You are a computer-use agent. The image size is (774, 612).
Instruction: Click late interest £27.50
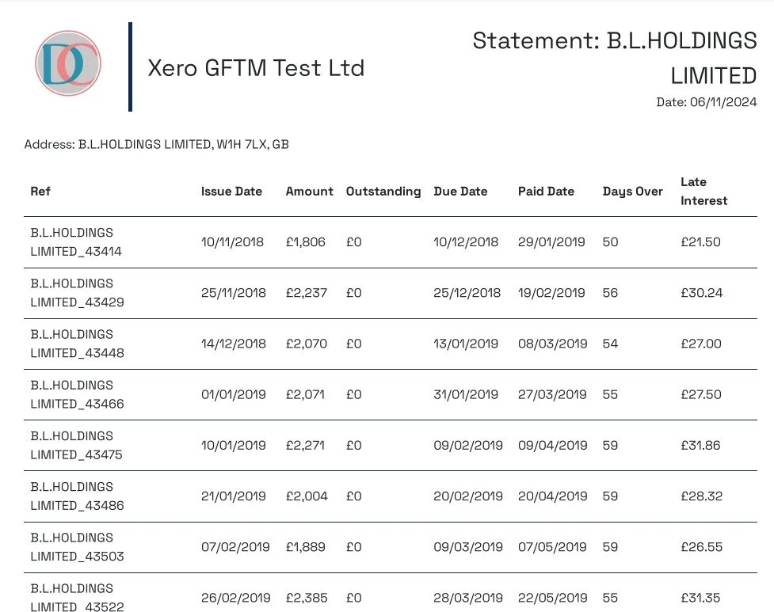pyautogui.click(x=701, y=394)
